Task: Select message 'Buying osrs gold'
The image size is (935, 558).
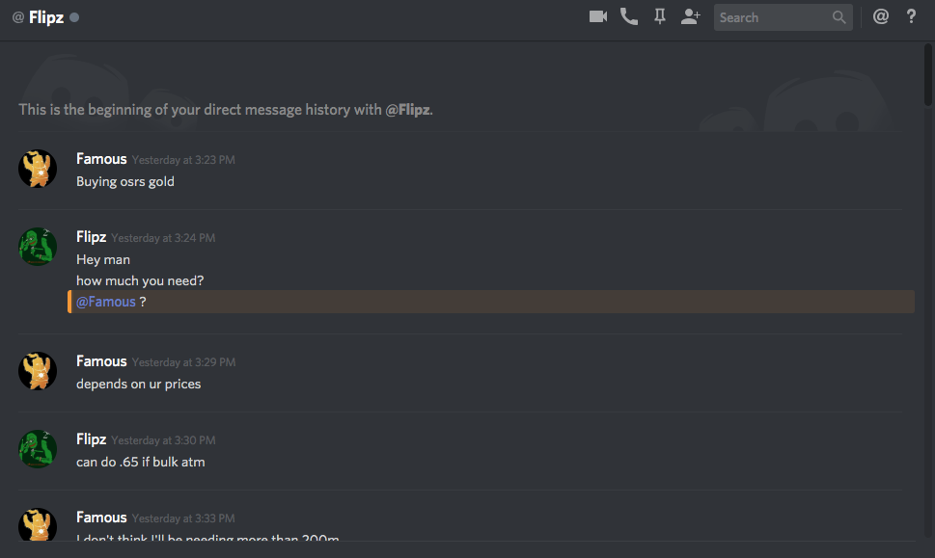Action: (125, 181)
